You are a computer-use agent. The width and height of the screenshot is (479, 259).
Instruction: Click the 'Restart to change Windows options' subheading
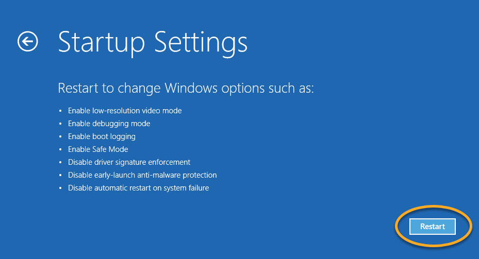point(186,88)
